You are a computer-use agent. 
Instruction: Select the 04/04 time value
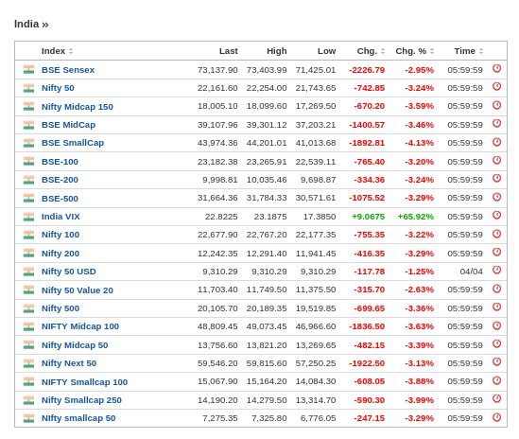pyautogui.click(x=472, y=272)
